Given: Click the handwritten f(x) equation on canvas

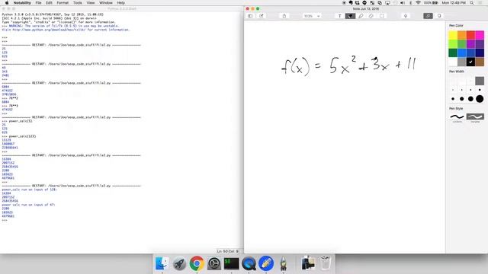Looking at the screenshot, I should 348,66.
